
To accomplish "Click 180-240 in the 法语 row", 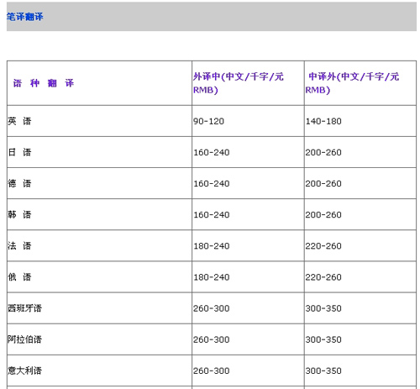I will (x=212, y=246).
